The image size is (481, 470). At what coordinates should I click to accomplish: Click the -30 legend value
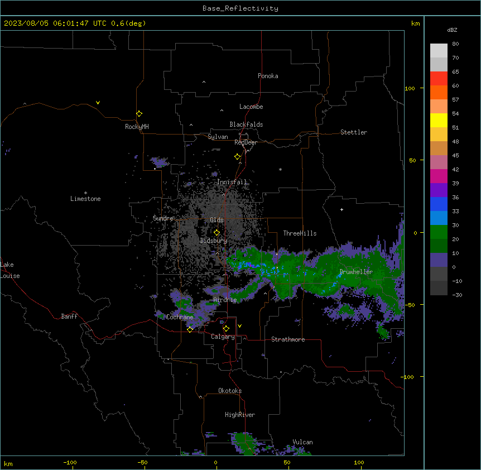(x=457, y=295)
